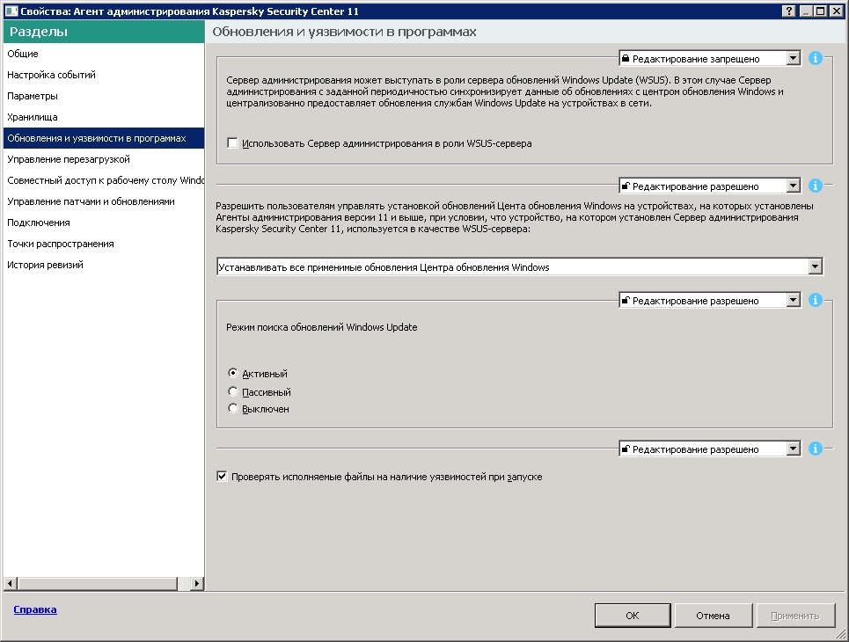Viewport: 849px width, 642px height.
Task: Open the История ревизий section
Action: (104, 265)
